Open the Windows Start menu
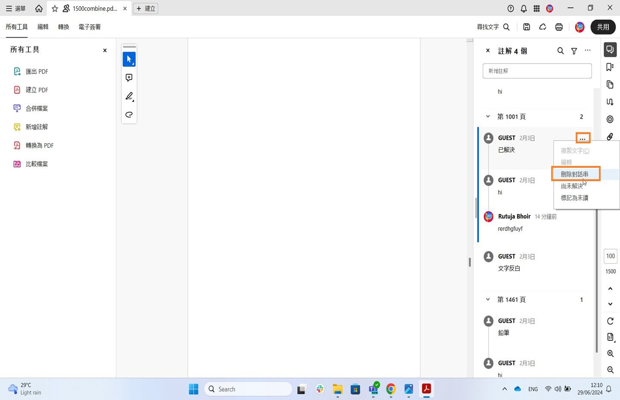620x400 pixels. pos(194,389)
